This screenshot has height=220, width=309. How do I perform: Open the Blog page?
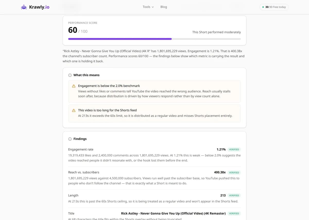[164, 7]
